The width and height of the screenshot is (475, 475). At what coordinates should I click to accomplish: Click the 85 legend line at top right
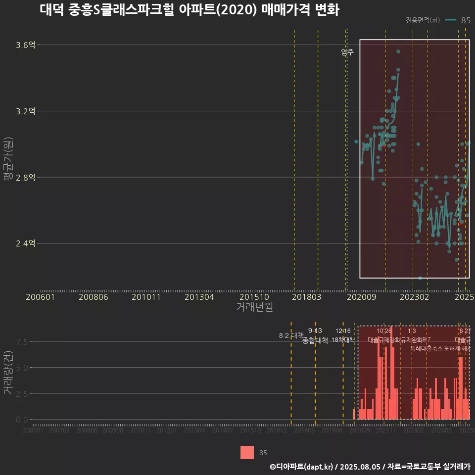pyautogui.click(x=451, y=20)
